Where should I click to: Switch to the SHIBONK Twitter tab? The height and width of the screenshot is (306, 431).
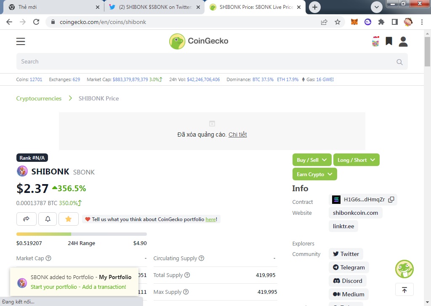[154, 7]
